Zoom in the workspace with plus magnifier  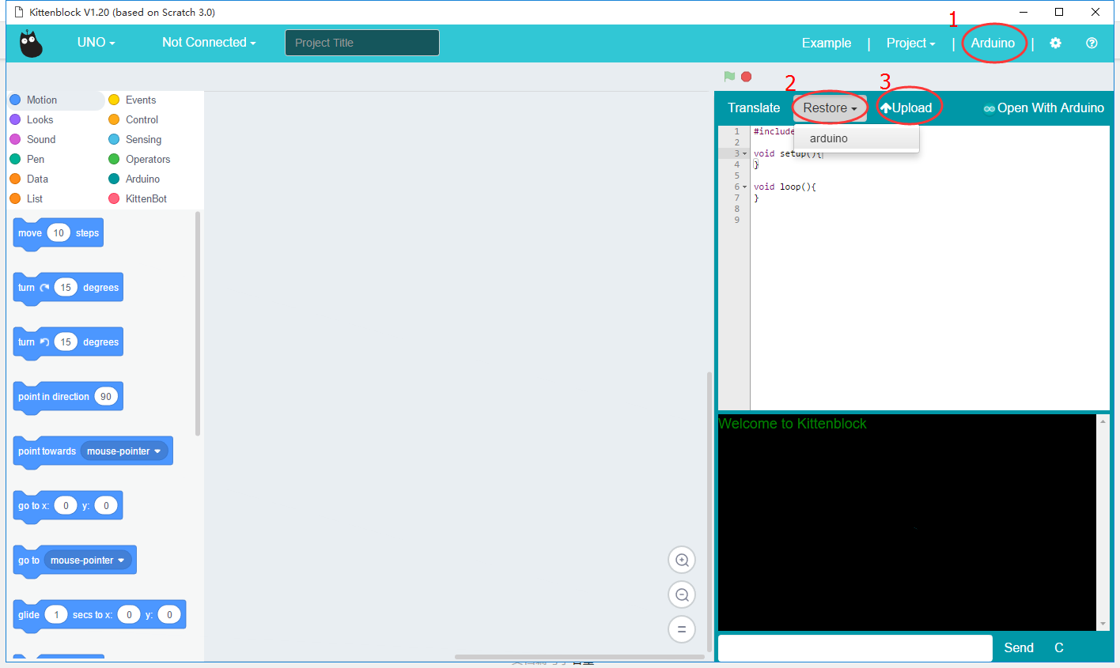(x=682, y=560)
